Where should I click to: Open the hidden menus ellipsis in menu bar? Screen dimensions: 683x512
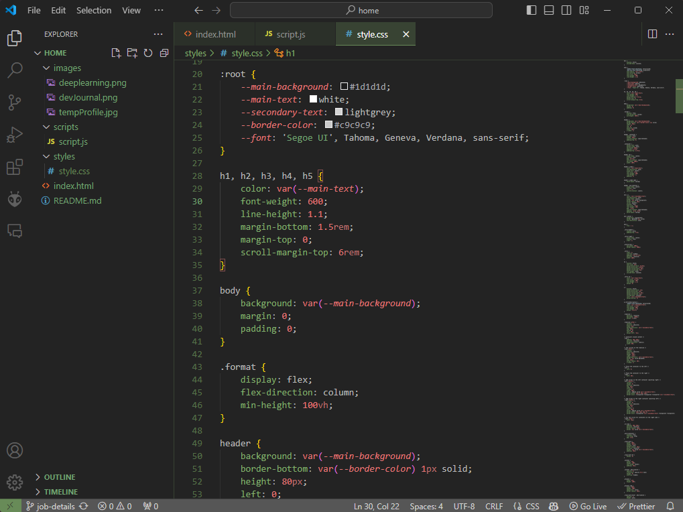(159, 10)
